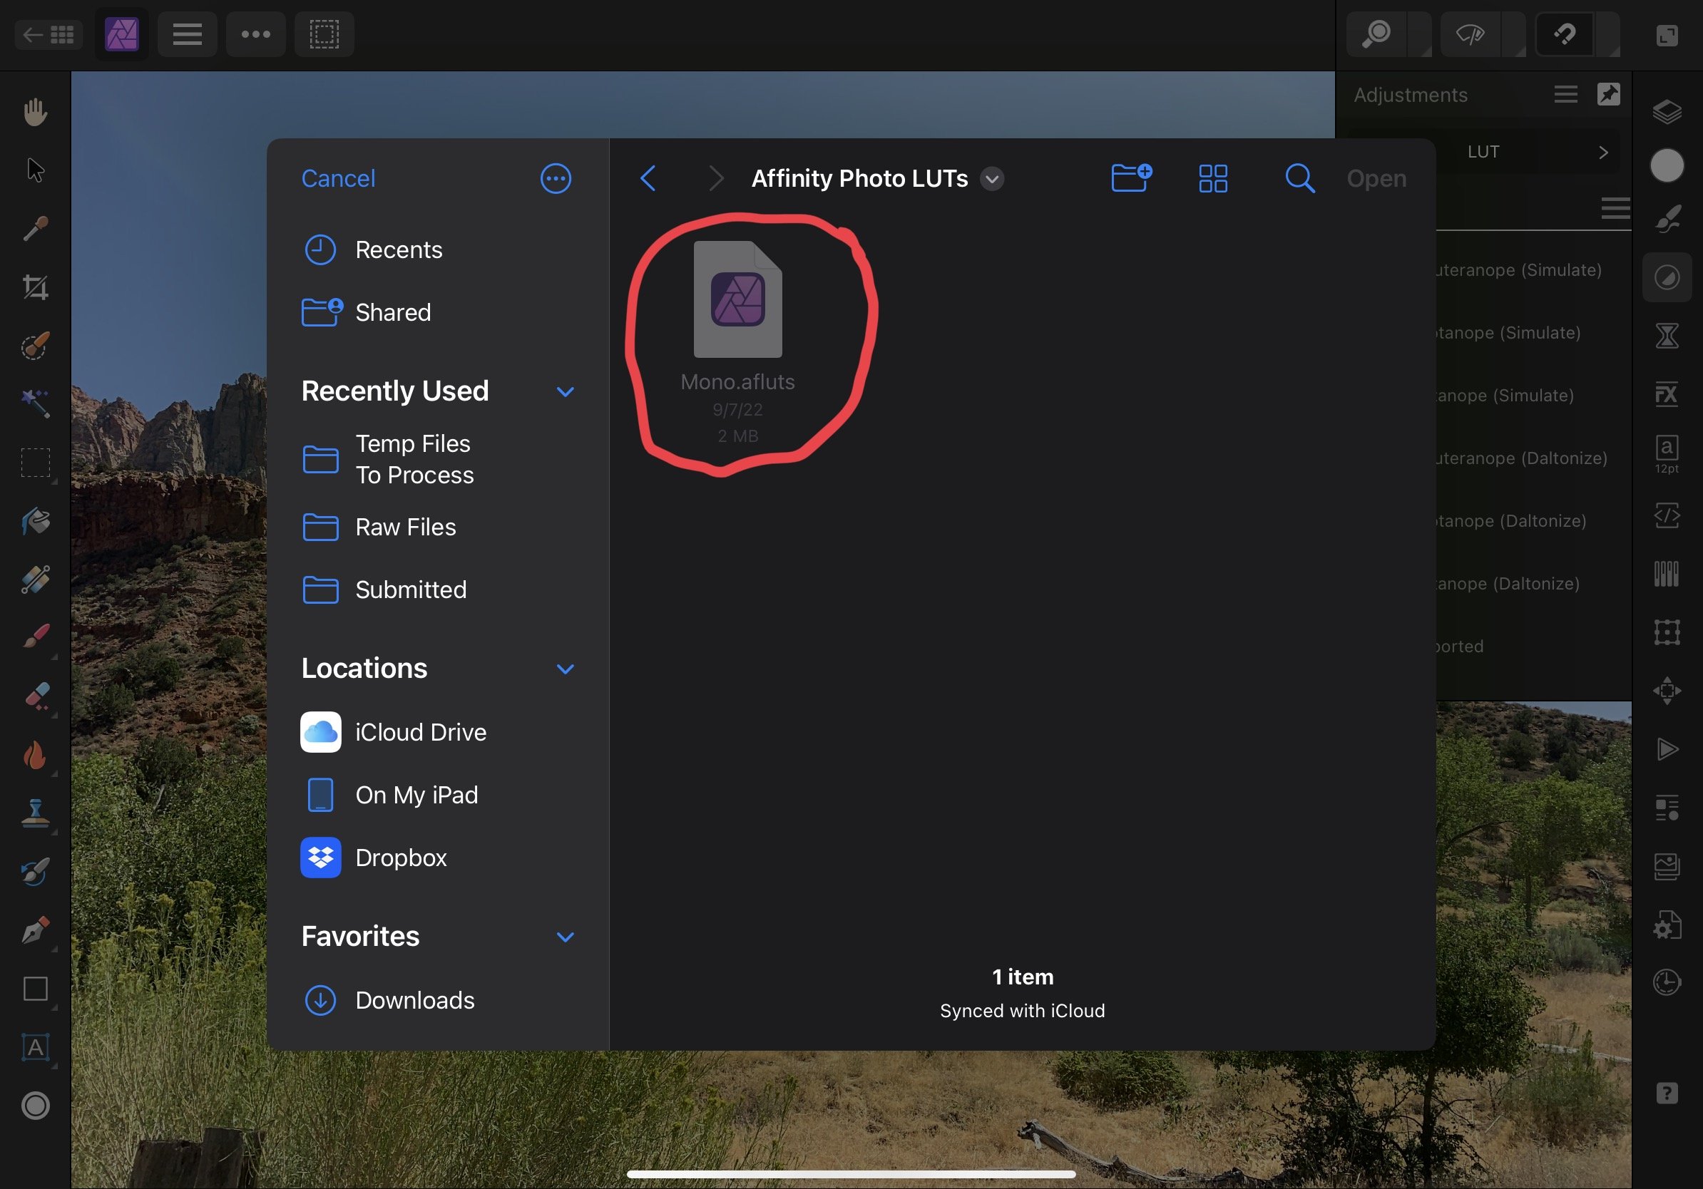The image size is (1703, 1189).
Task: Select the Clone stamp tool
Action: pyautogui.click(x=35, y=813)
